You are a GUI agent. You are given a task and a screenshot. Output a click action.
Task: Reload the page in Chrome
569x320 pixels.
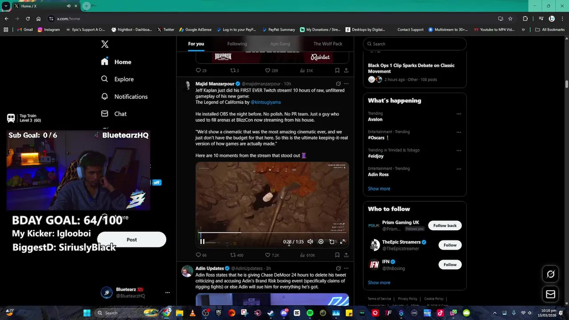(28, 19)
